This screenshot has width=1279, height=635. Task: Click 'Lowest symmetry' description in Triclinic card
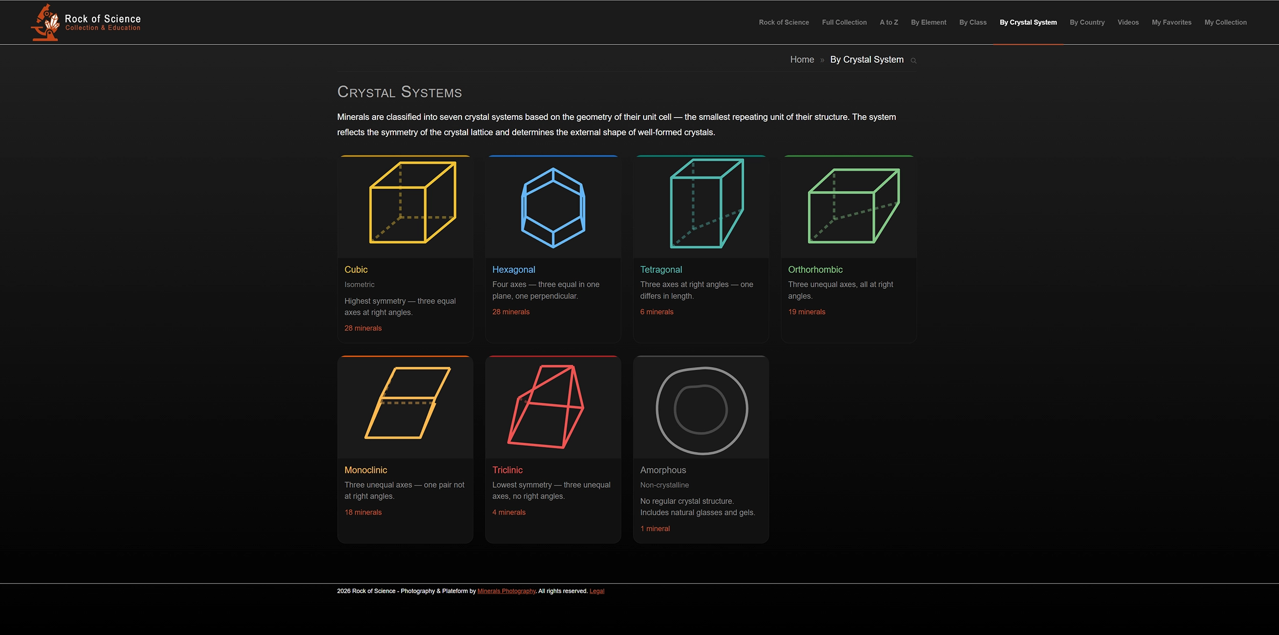[x=551, y=490]
